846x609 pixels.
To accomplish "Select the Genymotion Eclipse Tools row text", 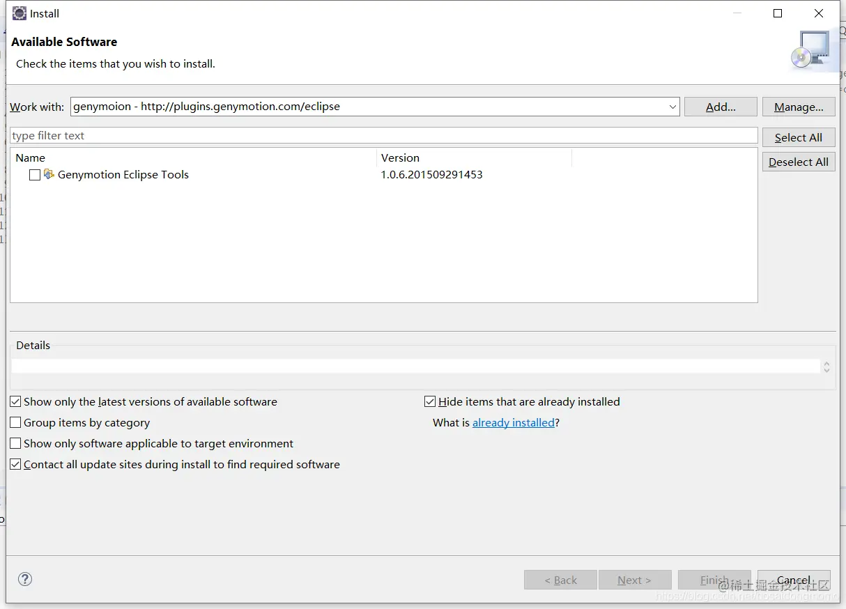I will click(x=123, y=174).
